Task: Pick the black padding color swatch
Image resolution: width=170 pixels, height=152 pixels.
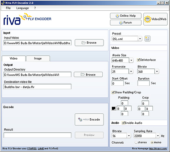Action: tap(113, 108)
